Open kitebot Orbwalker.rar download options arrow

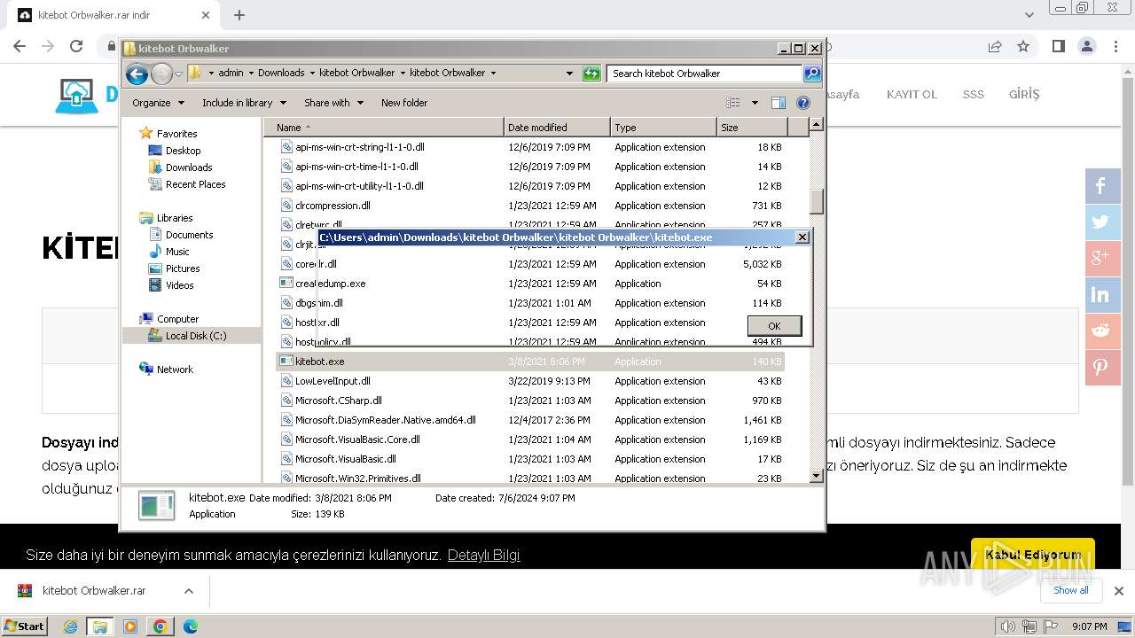pyautogui.click(x=188, y=591)
